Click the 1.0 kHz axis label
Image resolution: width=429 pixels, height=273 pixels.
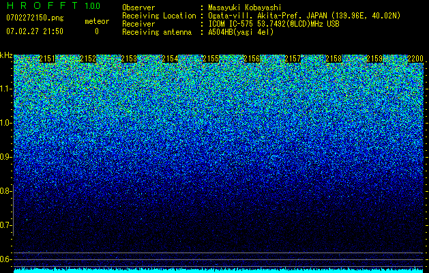6,123
